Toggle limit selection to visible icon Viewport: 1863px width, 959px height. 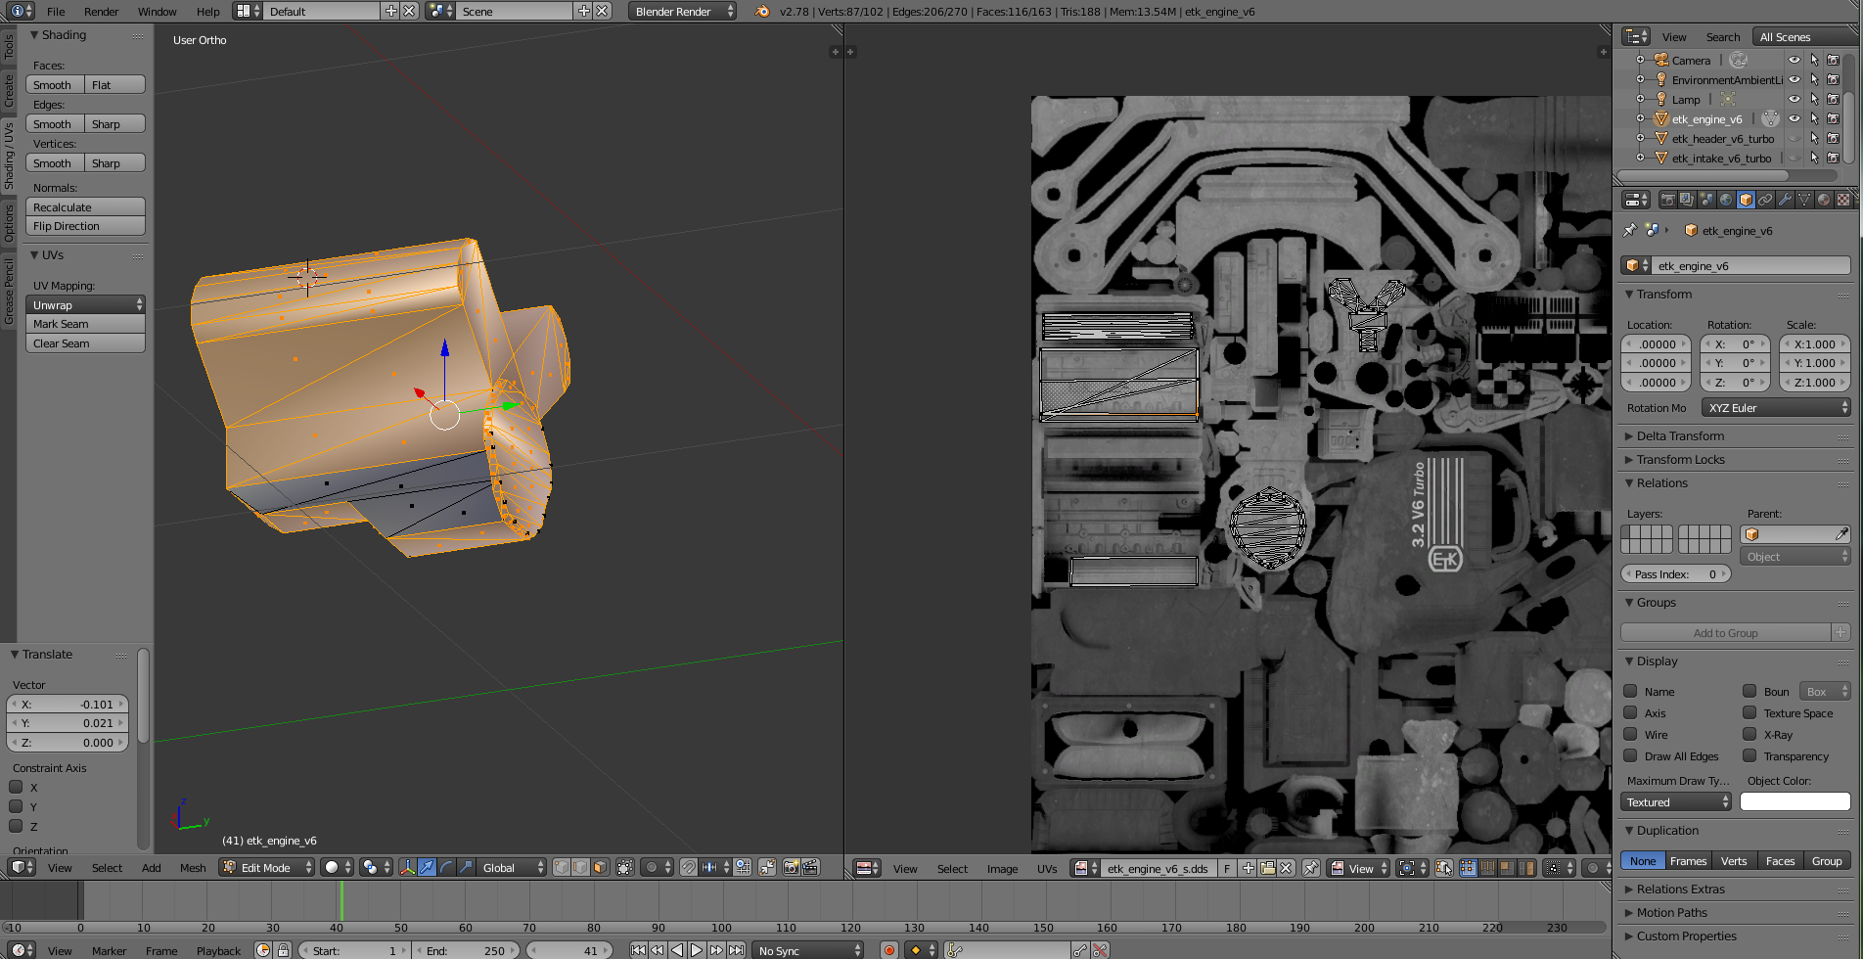coord(625,867)
